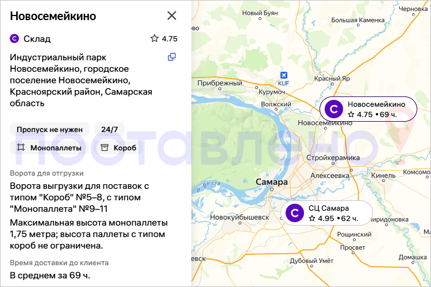This screenshot has width=431, height=287.
Task: Select the СЦ Самара map marker
Action: (326, 213)
